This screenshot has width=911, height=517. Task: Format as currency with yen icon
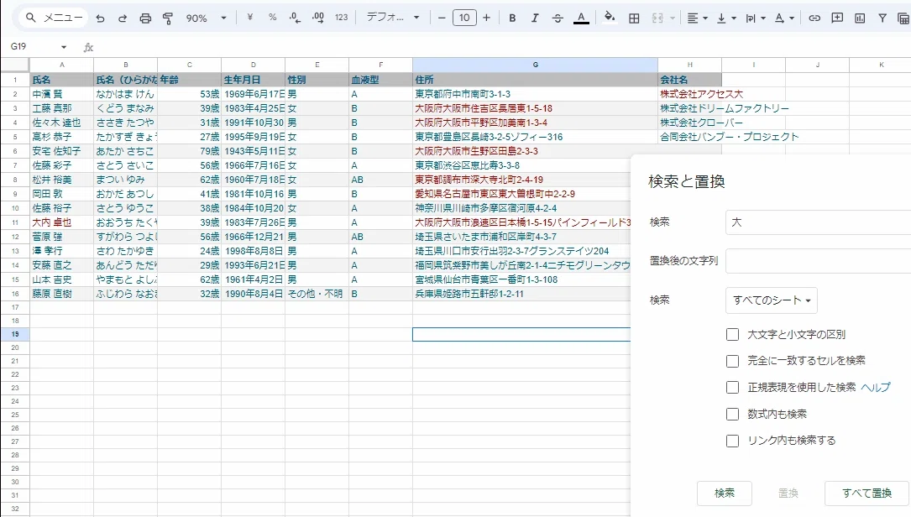pyautogui.click(x=250, y=18)
